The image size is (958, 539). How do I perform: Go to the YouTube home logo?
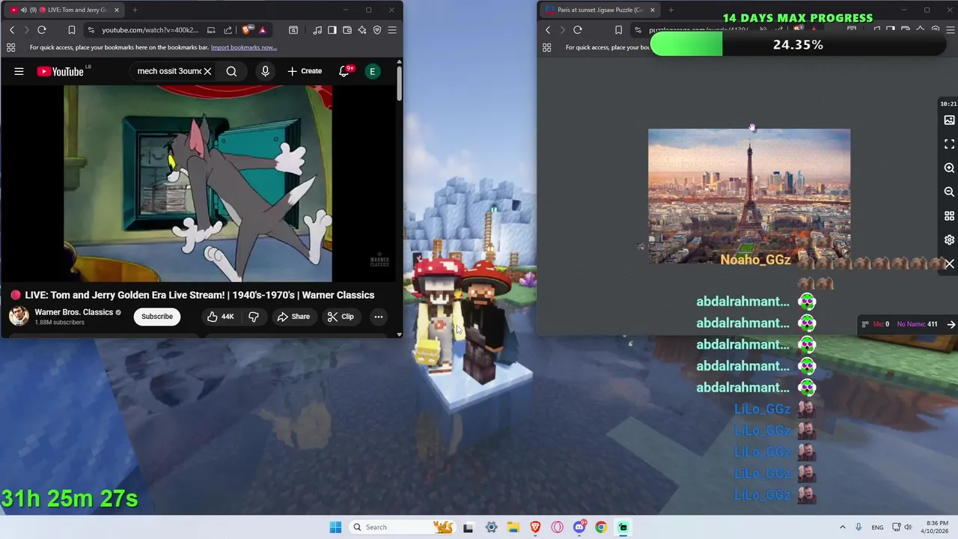(x=60, y=71)
